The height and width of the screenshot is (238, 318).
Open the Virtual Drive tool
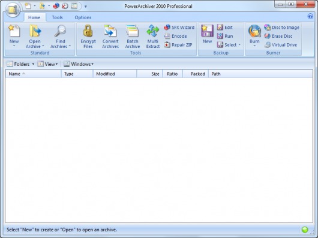(x=280, y=45)
